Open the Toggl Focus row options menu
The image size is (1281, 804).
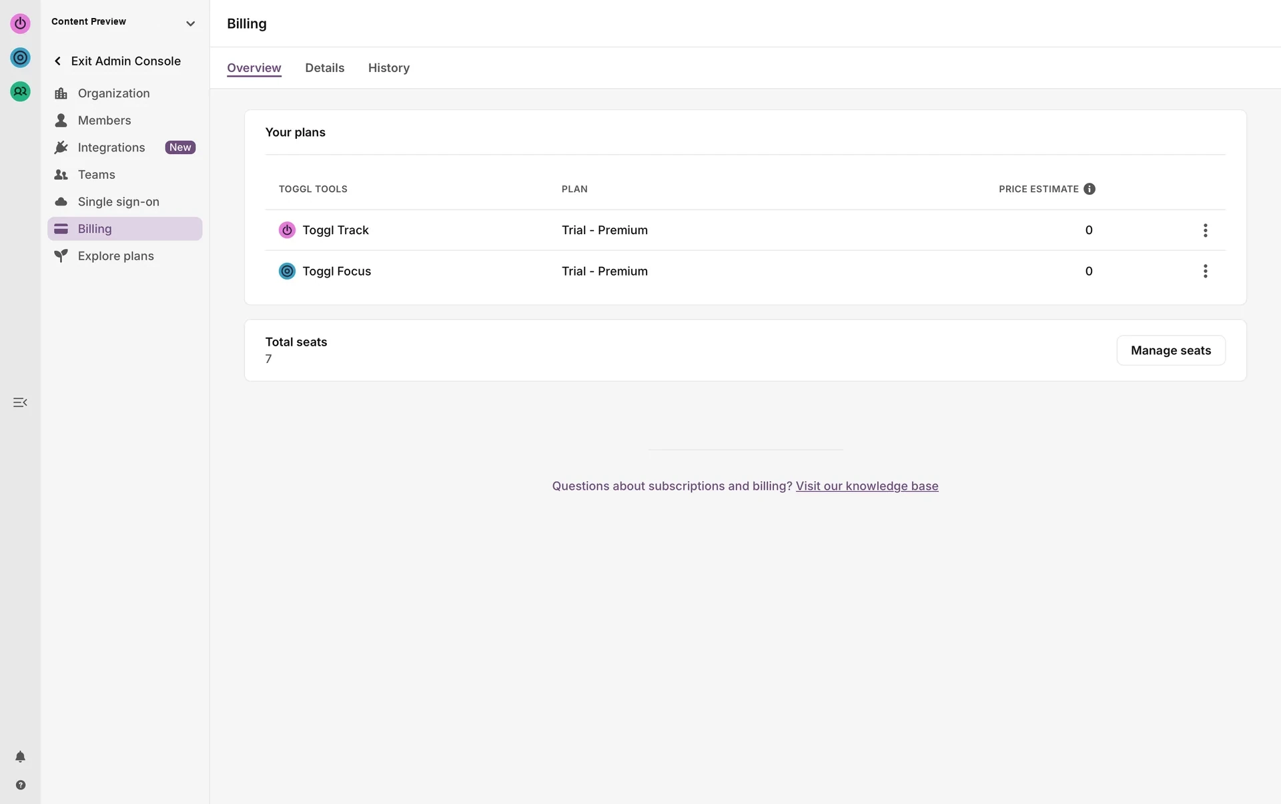[1205, 271]
